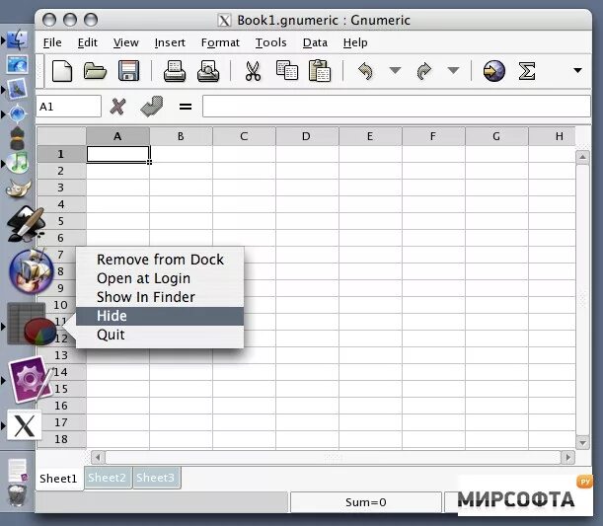The width and height of the screenshot is (603, 526).
Task: Click the vertical scrollbar up arrow
Action: [x=582, y=157]
